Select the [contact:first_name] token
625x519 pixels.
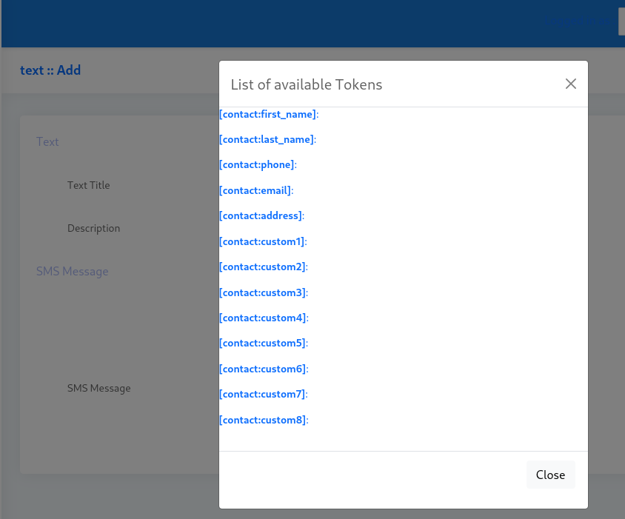(x=269, y=115)
